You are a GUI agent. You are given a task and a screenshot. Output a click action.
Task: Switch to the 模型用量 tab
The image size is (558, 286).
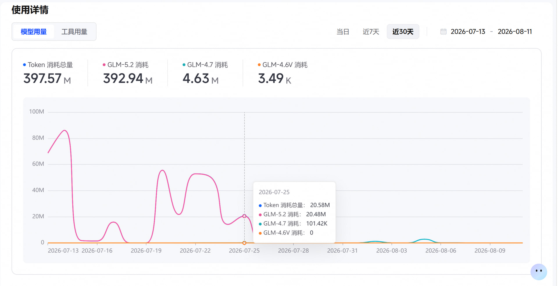(34, 32)
